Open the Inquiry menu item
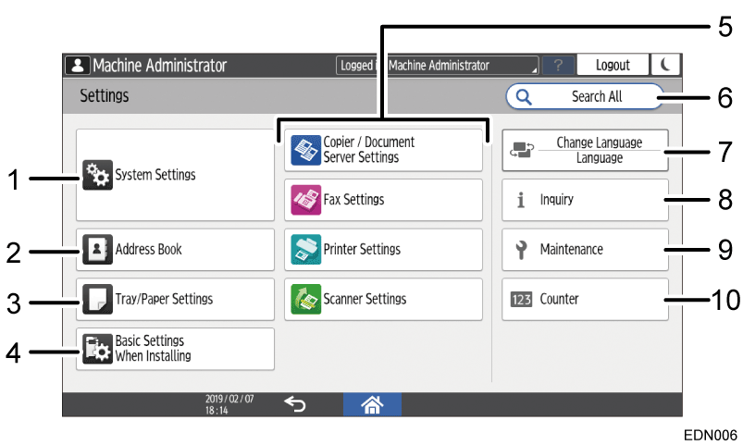This screenshot has width=743, height=445. coord(585,200)
